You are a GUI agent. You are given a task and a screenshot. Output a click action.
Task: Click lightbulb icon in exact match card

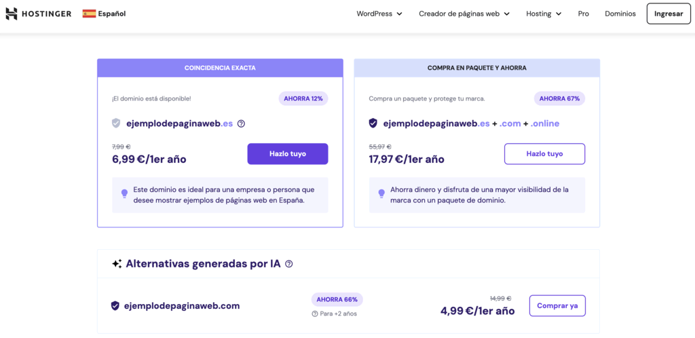coord(125,193)
